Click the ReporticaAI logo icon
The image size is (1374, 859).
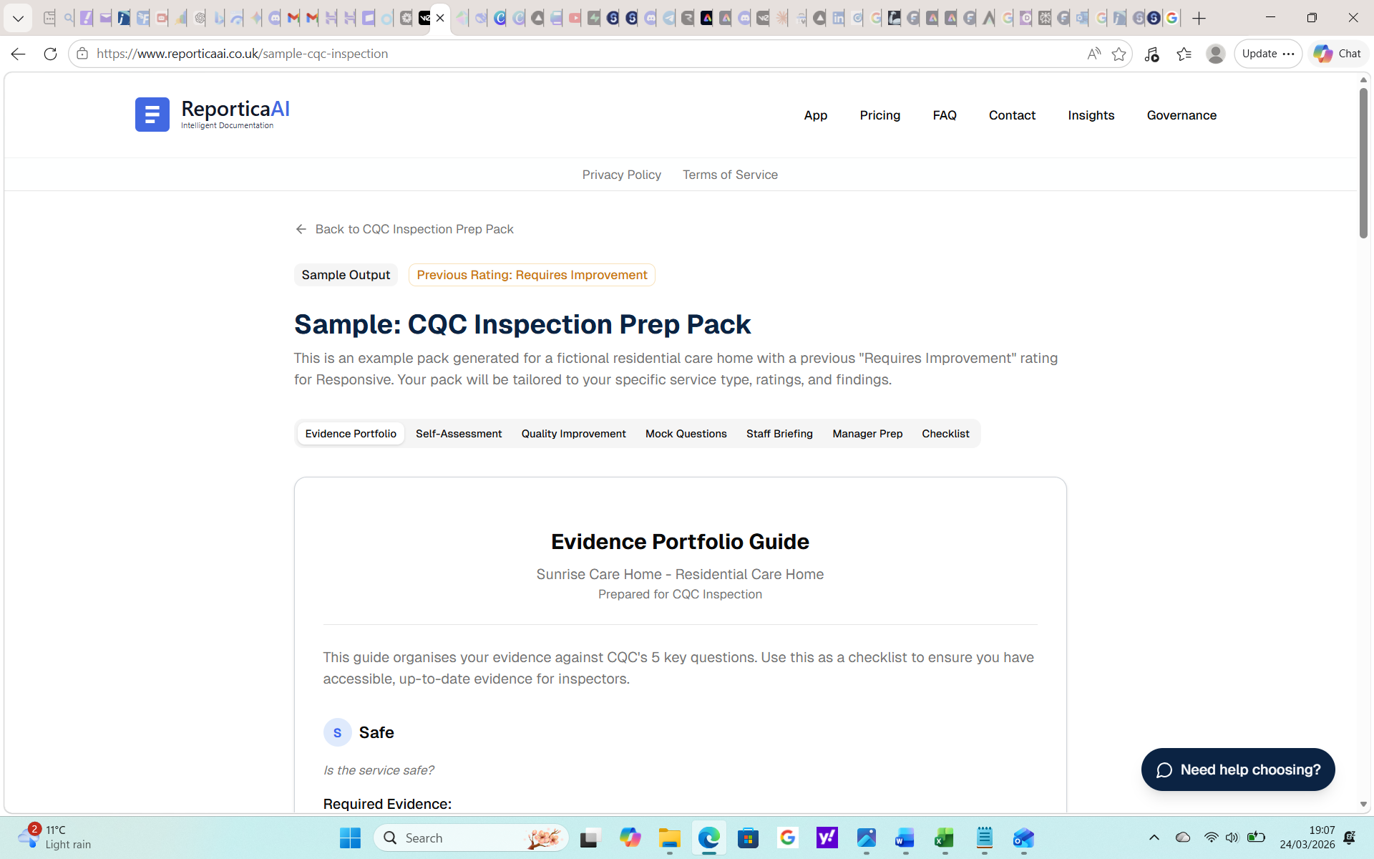(x=152, y=115)
